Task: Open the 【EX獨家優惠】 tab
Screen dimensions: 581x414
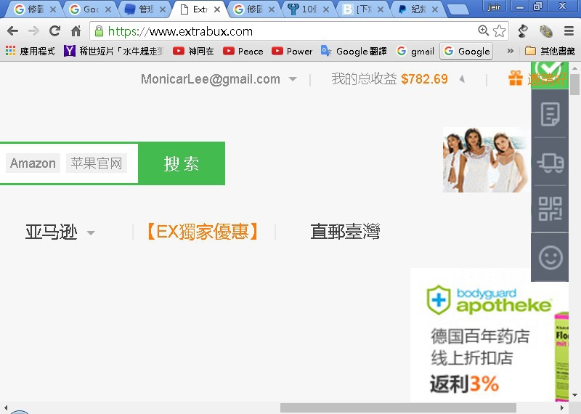Action: pos(203,232)
